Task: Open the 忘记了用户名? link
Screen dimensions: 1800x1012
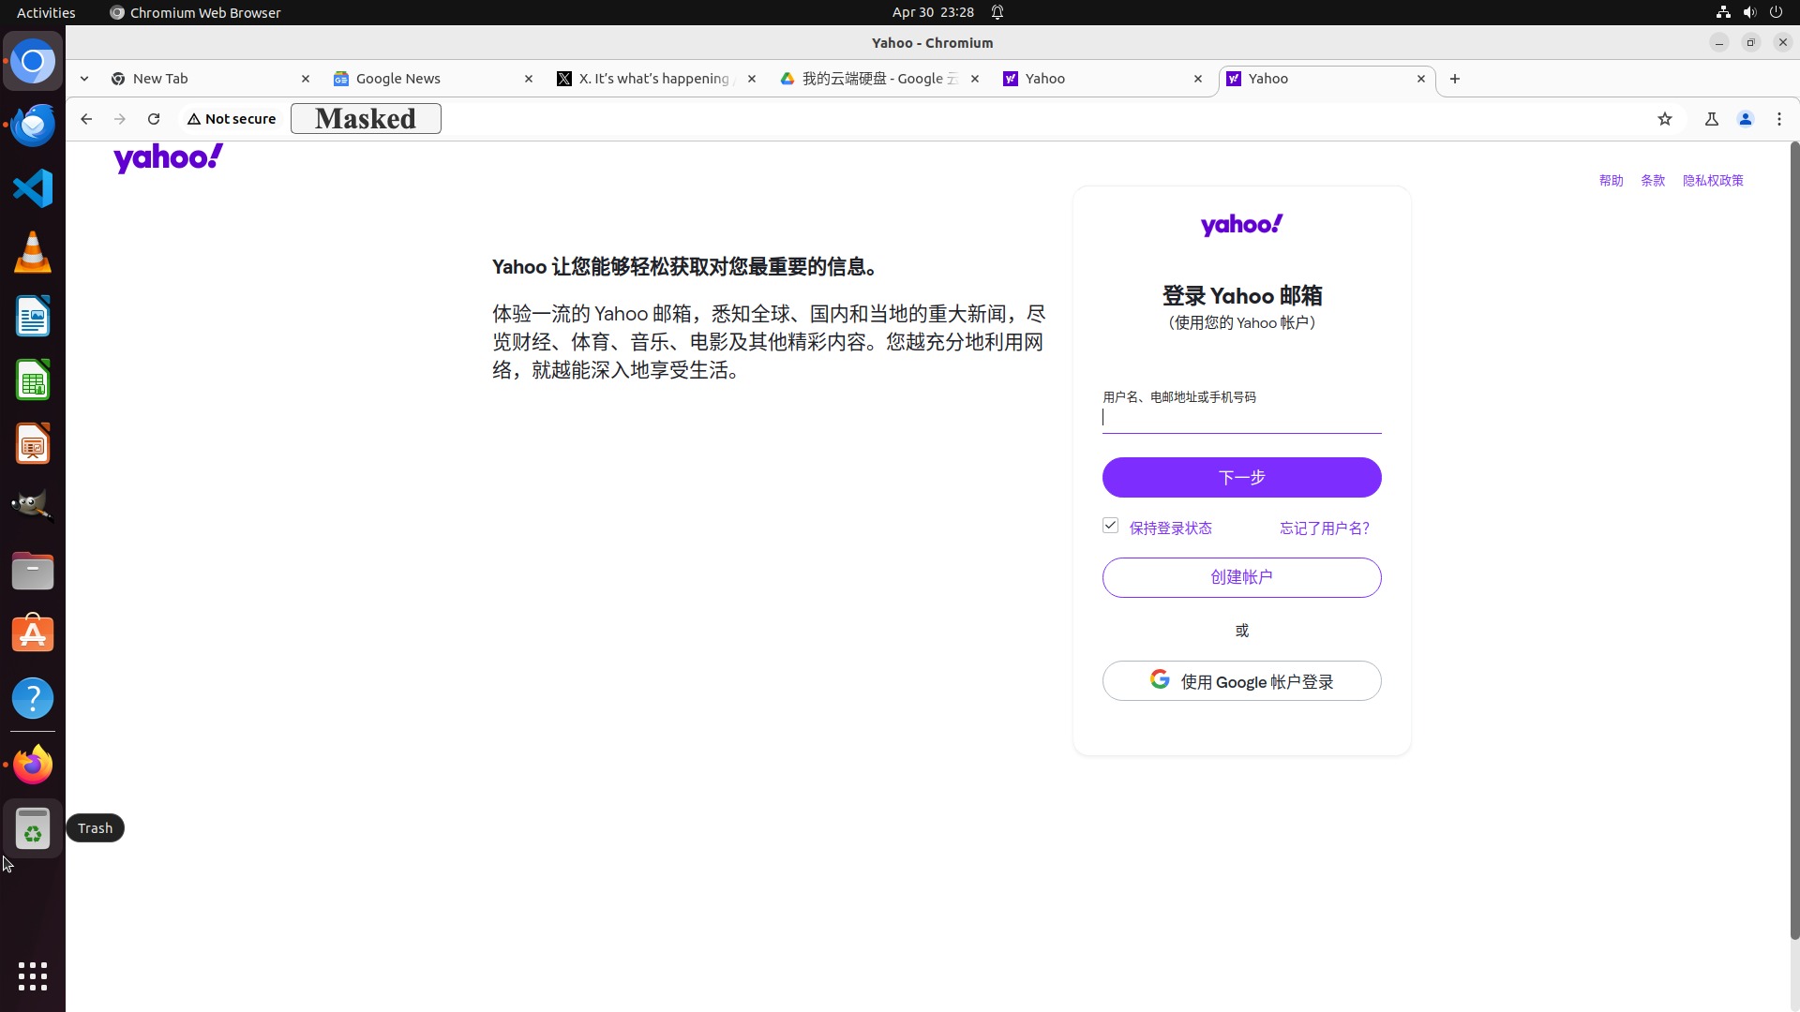Action: click(x=1325, y=528)
